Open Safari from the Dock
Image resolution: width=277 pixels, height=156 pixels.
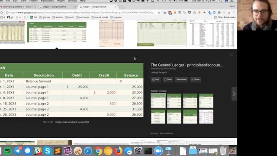(88, 151)
